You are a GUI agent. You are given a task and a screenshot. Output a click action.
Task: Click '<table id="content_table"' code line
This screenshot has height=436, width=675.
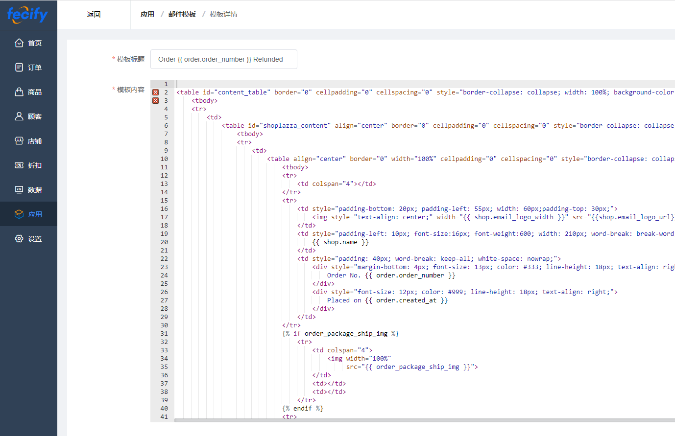click(425, 92)
